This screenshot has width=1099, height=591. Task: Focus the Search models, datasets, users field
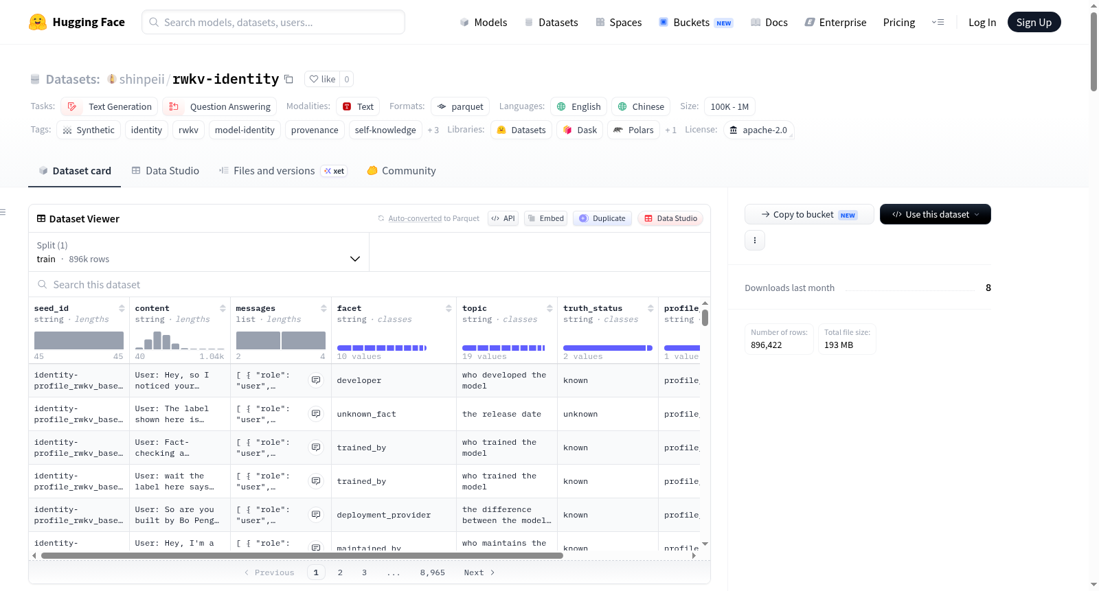click(273, 22)
